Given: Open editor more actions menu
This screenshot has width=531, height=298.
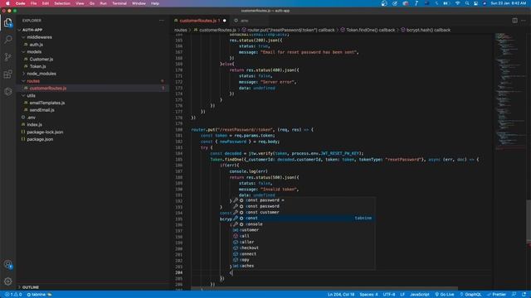Looking at the screenshot, I should click(x=524, y=21).
